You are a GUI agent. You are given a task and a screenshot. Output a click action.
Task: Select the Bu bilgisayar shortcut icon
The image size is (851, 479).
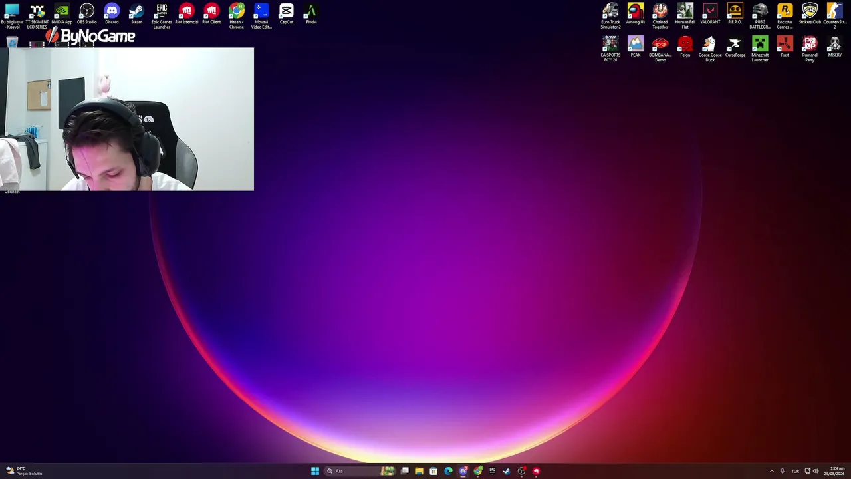12,16
